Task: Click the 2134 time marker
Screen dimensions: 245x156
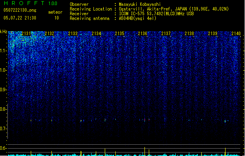Action: point(96,33)
